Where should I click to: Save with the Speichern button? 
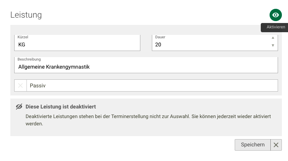point(253,145)
